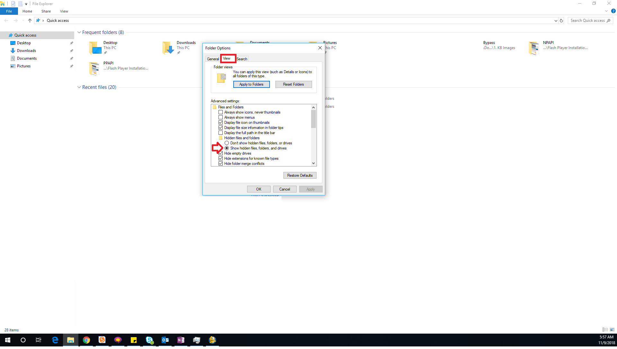The width and height of the screenshot is (617, 349).
Task: Click General tab in Folder Options
Action: (x=213, y=58)
